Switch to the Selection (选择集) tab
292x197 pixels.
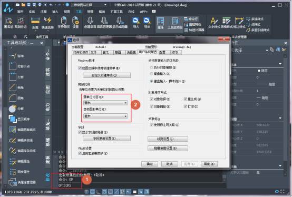point(131,53)
